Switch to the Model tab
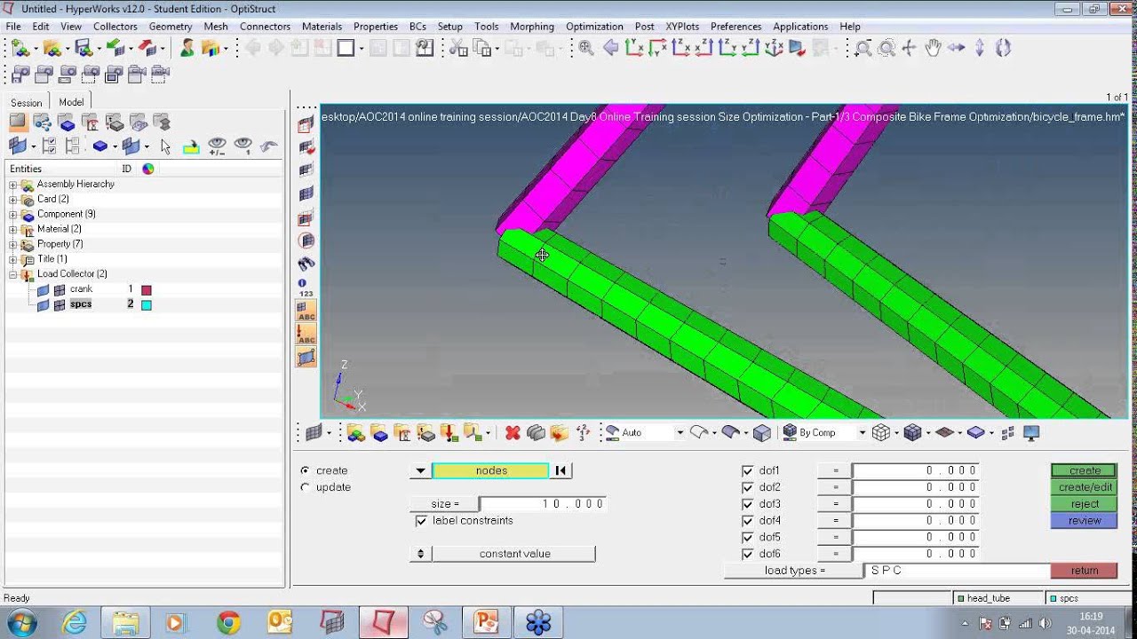The image size is (1137, 639). (x=71, y=102)
